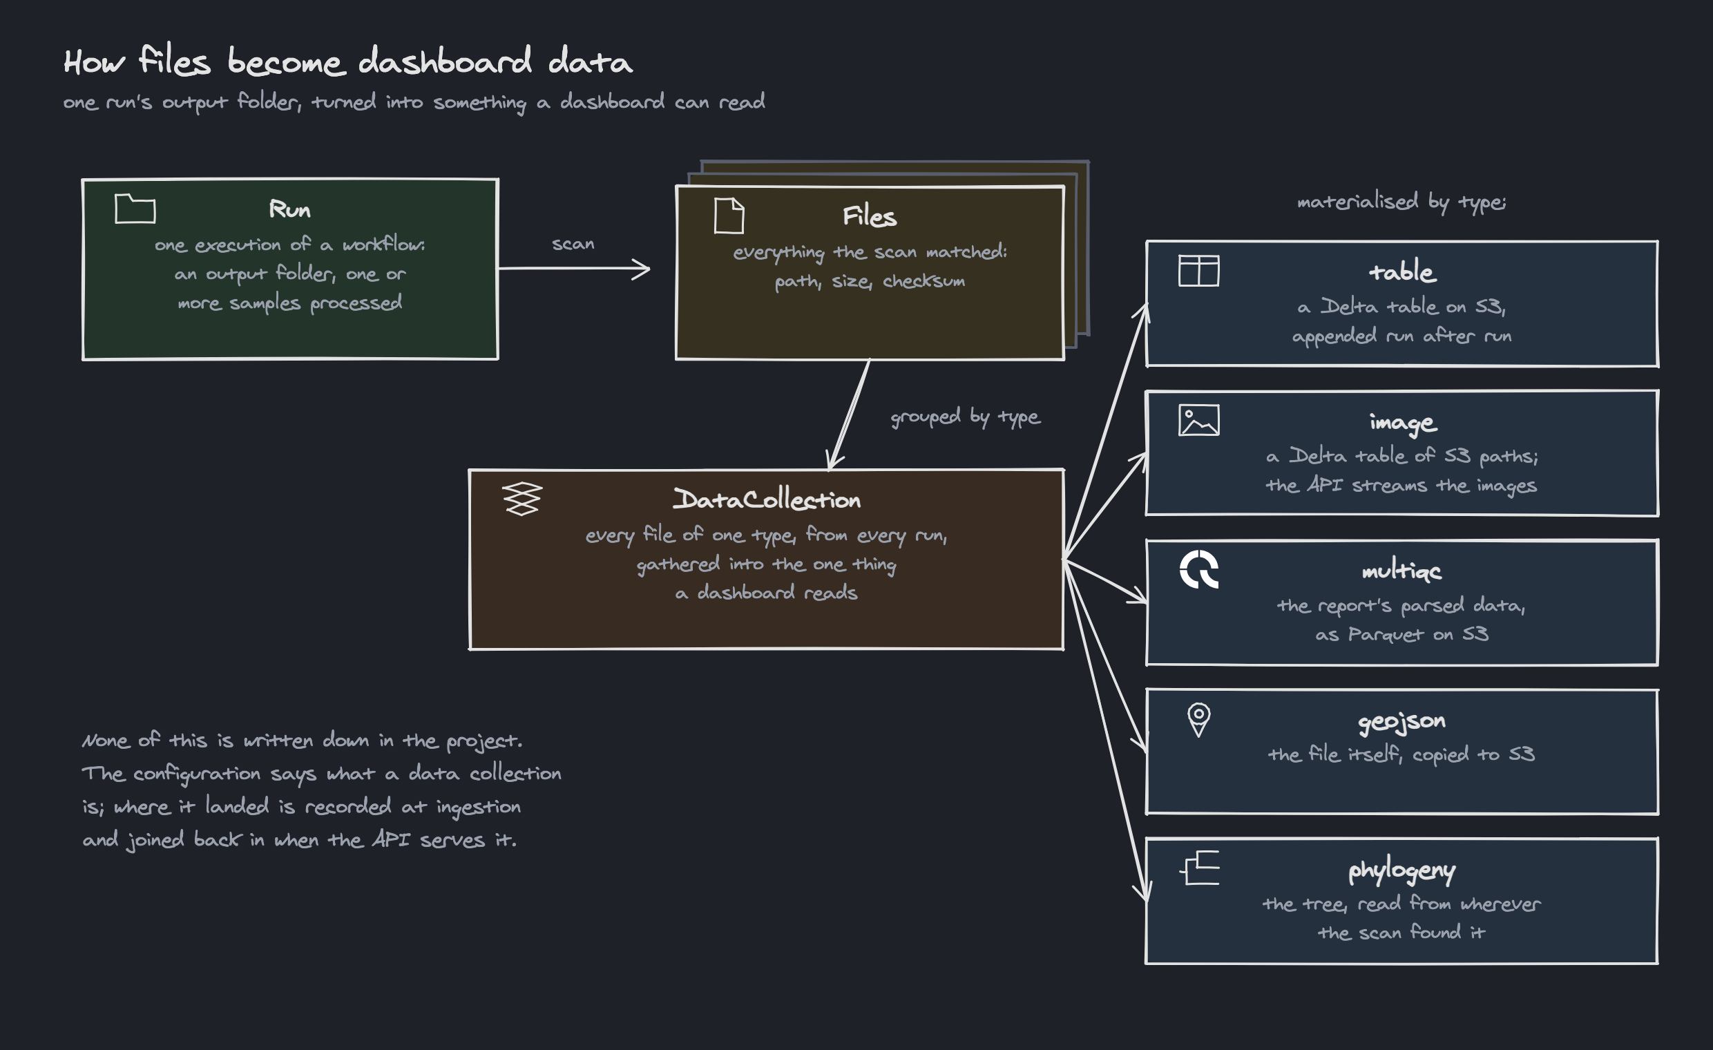Image resolution: width=1713 pixels, height=1050 pixels.
Task: Select the 'Files' heading text
Action: (x=870, y=216)
